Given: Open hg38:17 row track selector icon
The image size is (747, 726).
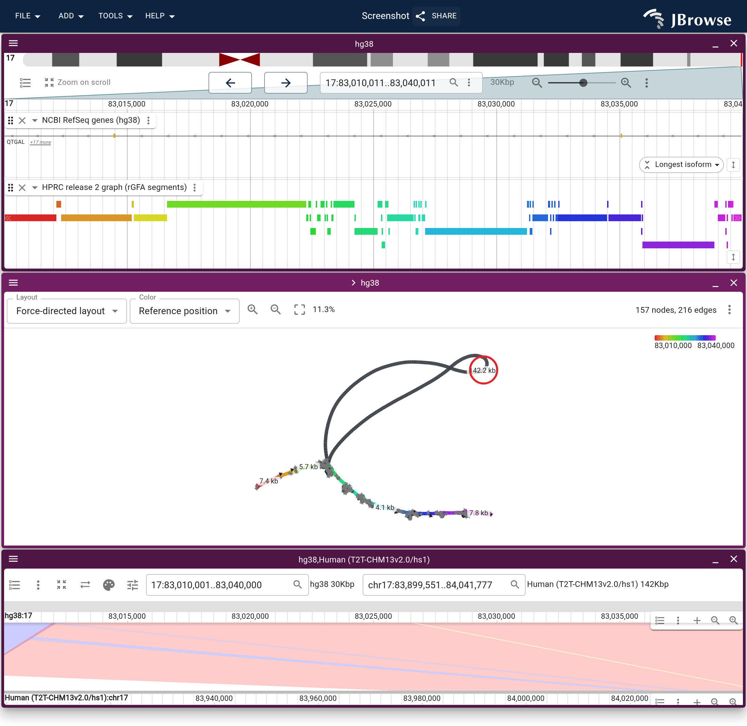Looking at the screenshot, I should click(x=660, y=620).
